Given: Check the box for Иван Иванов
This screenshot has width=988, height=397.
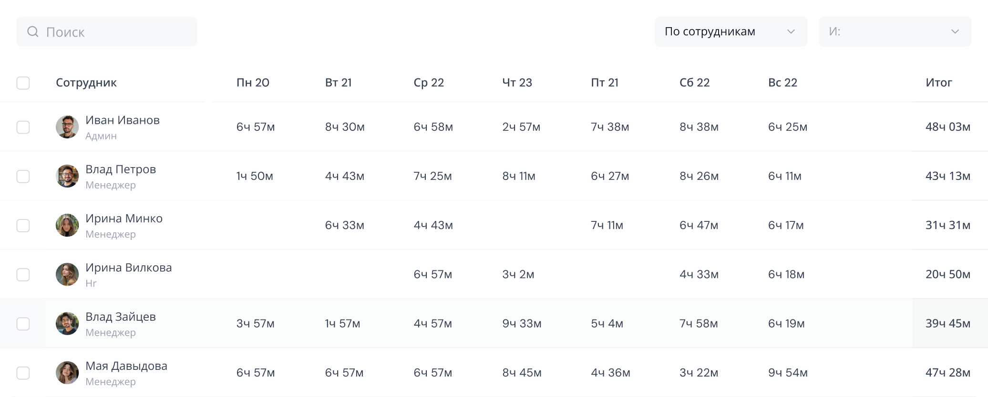Looking at the screenshot, I should 23,127.
